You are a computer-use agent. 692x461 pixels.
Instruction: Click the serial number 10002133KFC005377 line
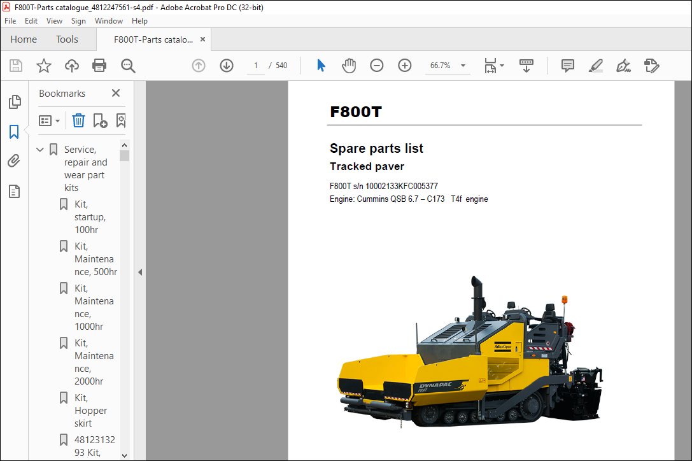coord(383,187)
